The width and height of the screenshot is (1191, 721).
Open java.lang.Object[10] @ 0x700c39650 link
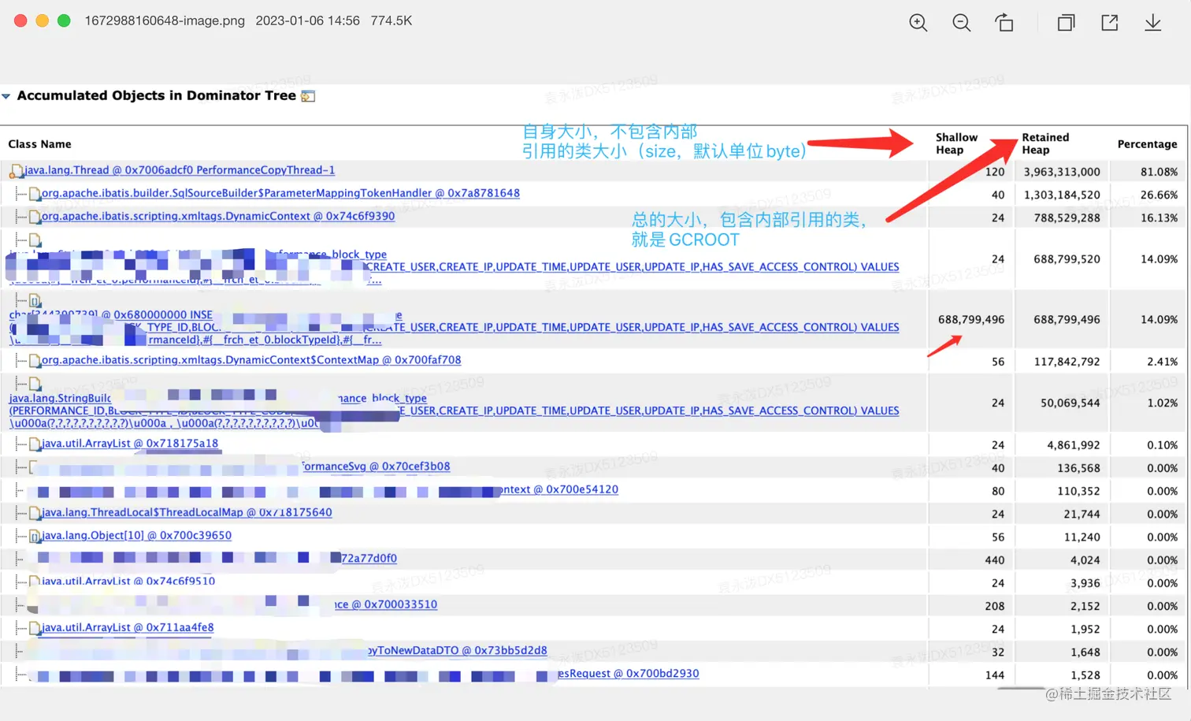tap(136, 535)
